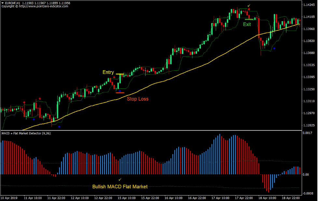The width and height of the screenshot is (318, 201).
Task: Select the orange Stop Loss line
Action: click(120, 92)
